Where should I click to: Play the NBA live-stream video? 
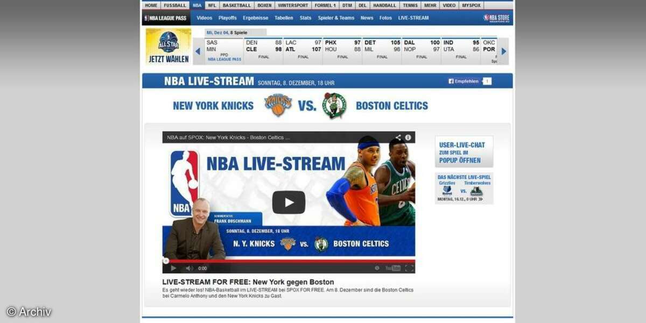point(289,202)
